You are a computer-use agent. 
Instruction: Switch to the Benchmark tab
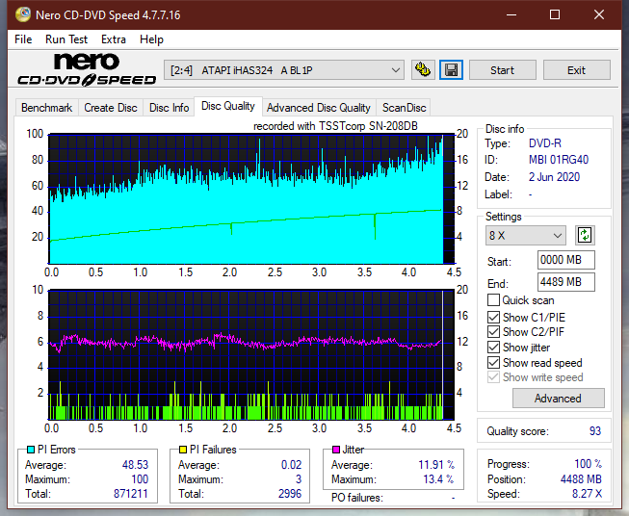(47, 108)
